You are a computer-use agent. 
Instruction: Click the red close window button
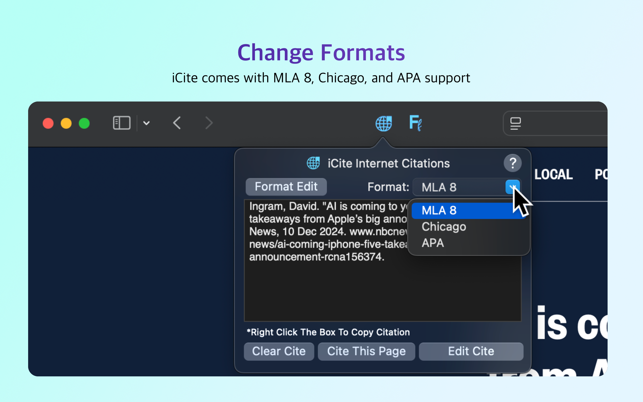(48, 123)
